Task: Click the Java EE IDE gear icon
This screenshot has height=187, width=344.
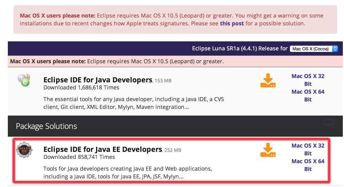Action: (24, 150)
